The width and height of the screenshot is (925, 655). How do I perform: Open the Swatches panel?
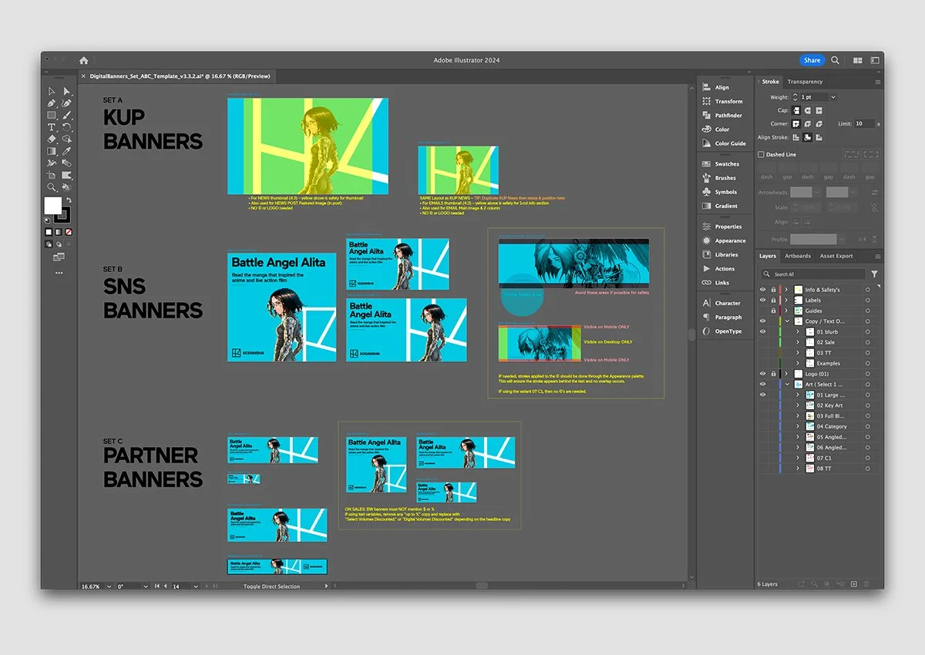(x=721, y=164)
